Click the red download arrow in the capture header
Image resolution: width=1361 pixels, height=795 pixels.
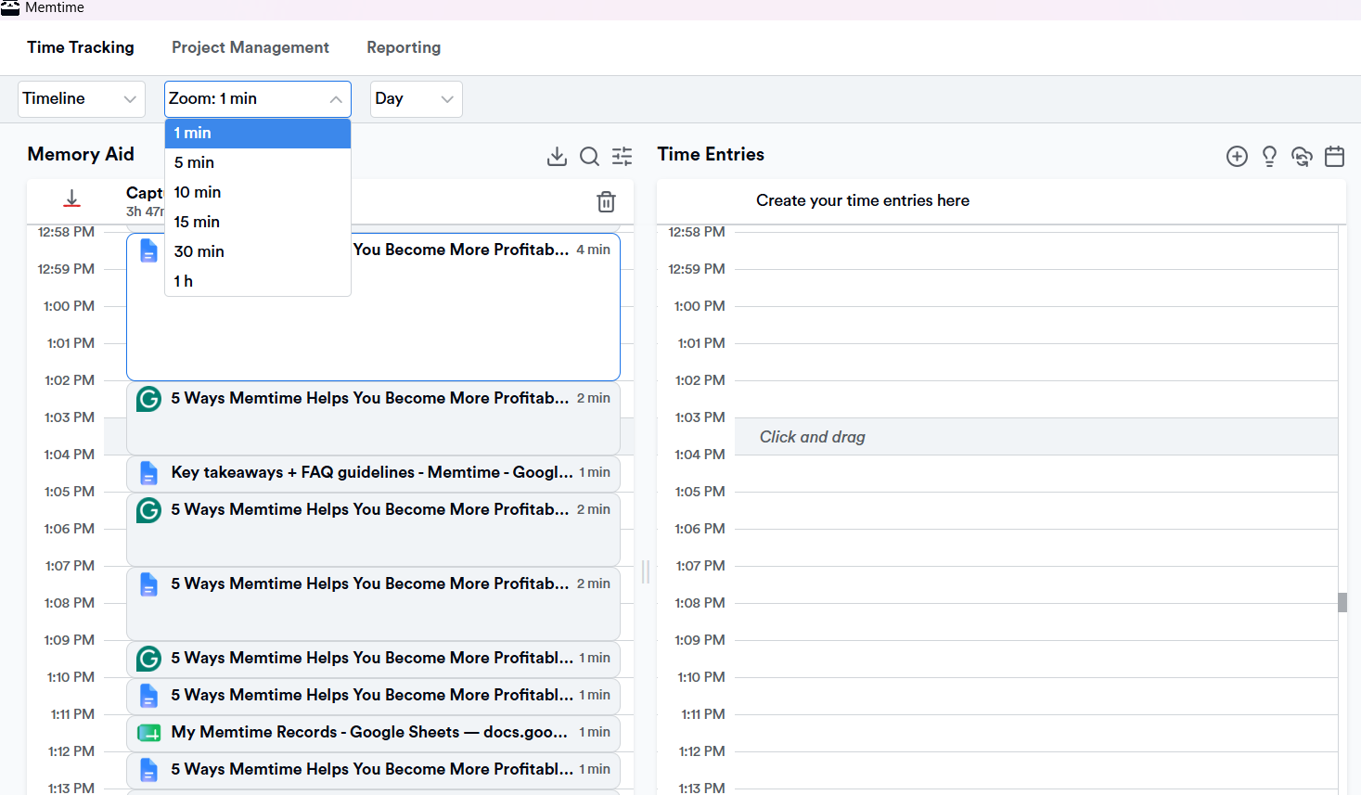[71, 199]
